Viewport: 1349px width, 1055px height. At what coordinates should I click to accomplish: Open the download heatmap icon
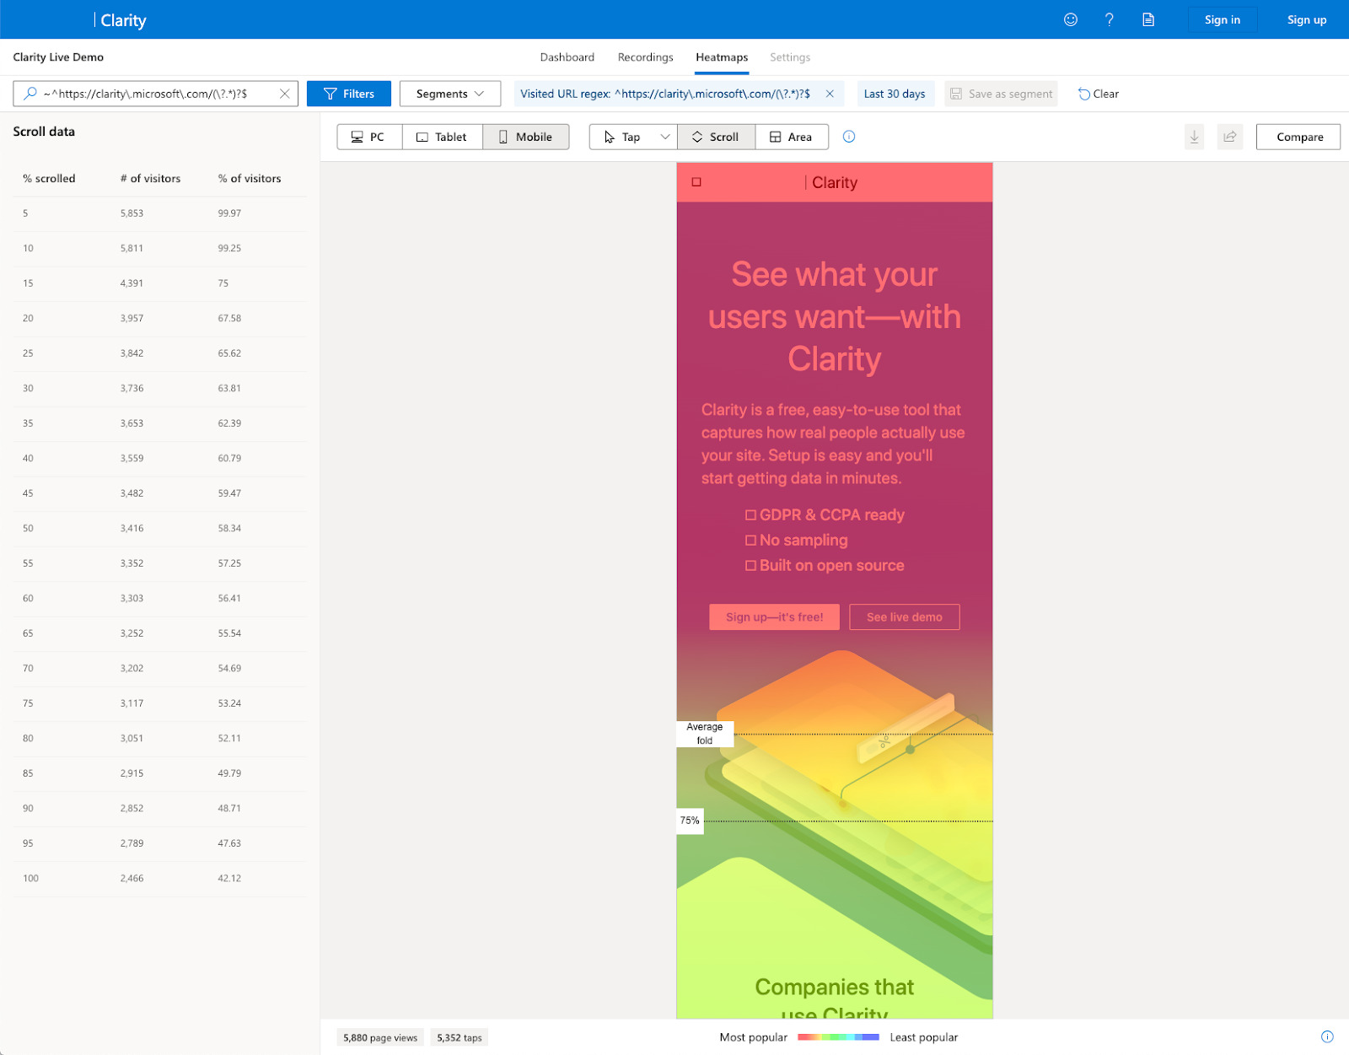1194,136
